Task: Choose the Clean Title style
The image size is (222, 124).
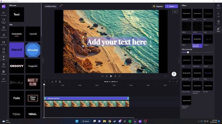Action: (x=33, y=98)
